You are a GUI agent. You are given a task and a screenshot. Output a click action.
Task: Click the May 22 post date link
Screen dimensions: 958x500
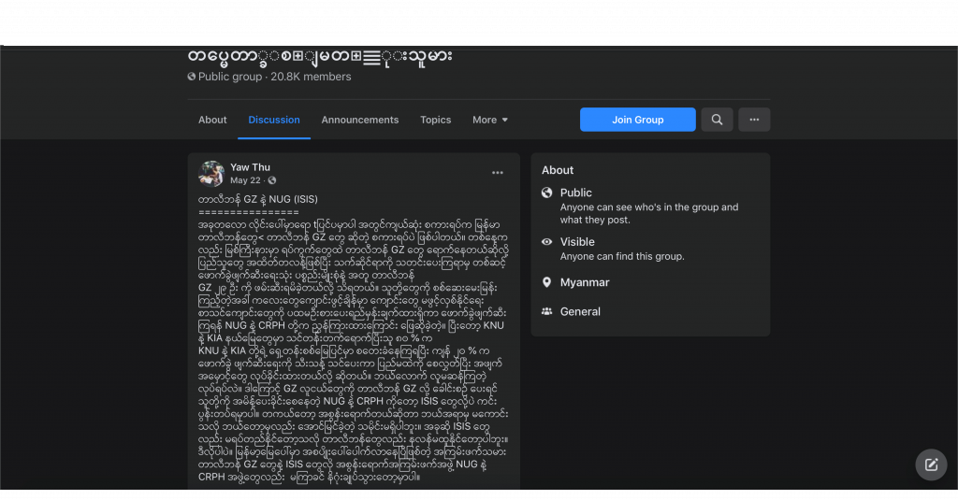[x=245, y=180]
